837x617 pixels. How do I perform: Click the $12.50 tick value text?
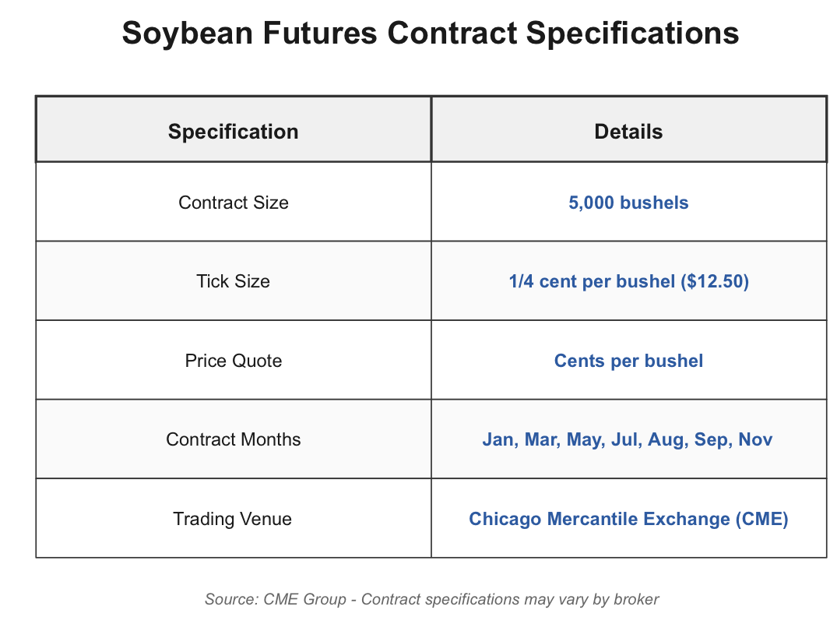715,281
